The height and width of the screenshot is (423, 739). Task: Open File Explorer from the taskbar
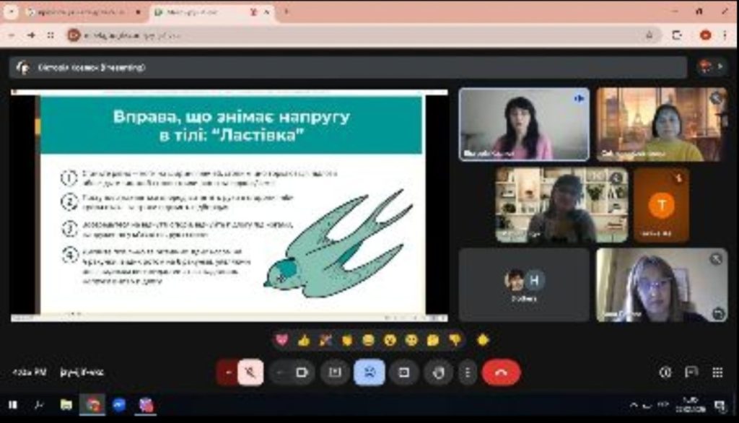[x=66, y=405]
